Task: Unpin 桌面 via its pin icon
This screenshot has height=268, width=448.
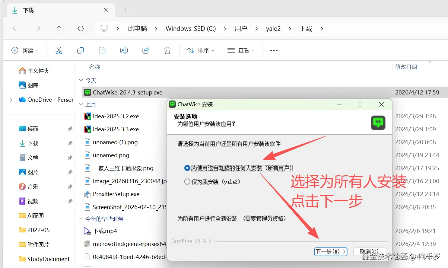Action: [x=70, y=129]
